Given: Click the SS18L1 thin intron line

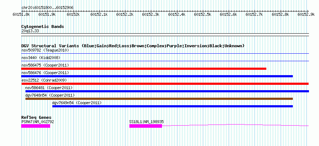Looking at the screenshot, I should click(x=235, y=125).
